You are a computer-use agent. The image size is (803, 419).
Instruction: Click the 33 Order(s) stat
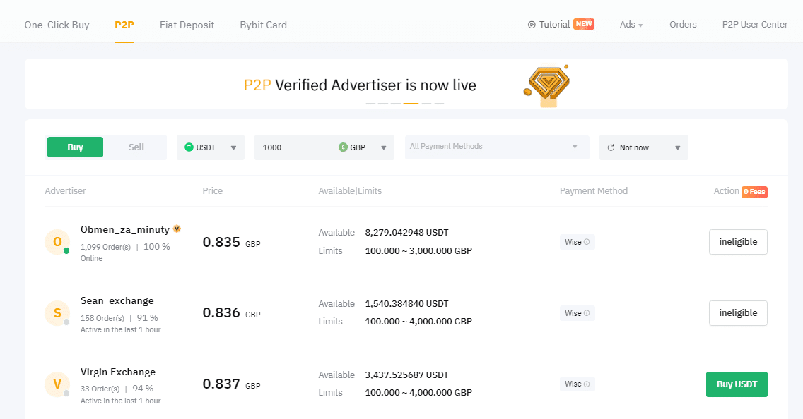click(100, 389)
